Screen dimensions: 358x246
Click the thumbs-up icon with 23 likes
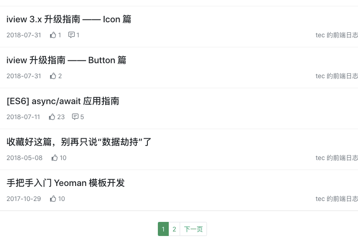tap(52, 117)
